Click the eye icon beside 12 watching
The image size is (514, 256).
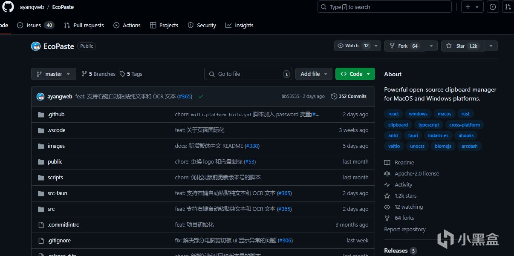coord(387,207)
